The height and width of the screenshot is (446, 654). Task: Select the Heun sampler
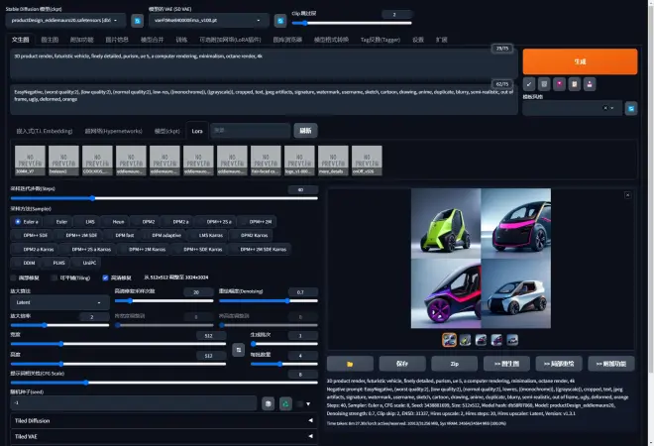[x=114, y=222]
